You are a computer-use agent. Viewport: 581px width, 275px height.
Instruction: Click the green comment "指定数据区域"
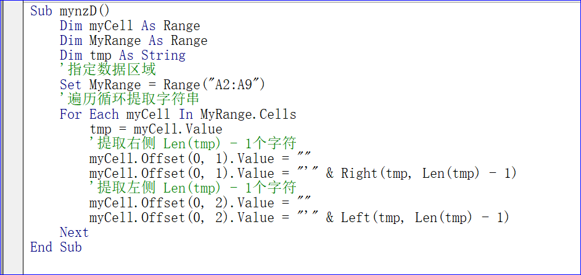[108, 70]
